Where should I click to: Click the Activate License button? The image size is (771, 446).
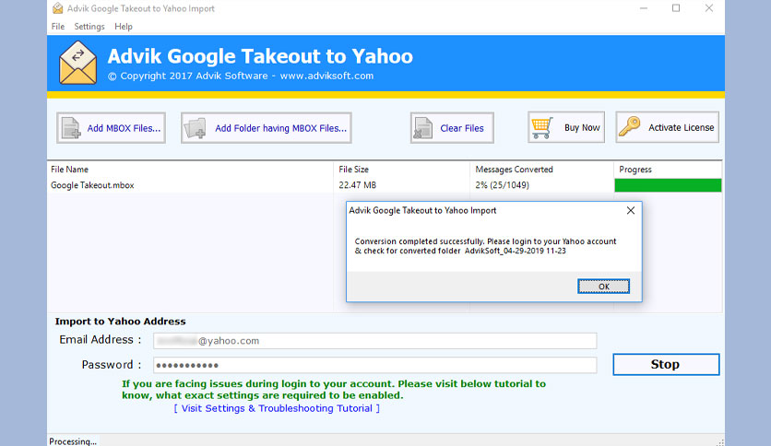[x=668, y=127]
